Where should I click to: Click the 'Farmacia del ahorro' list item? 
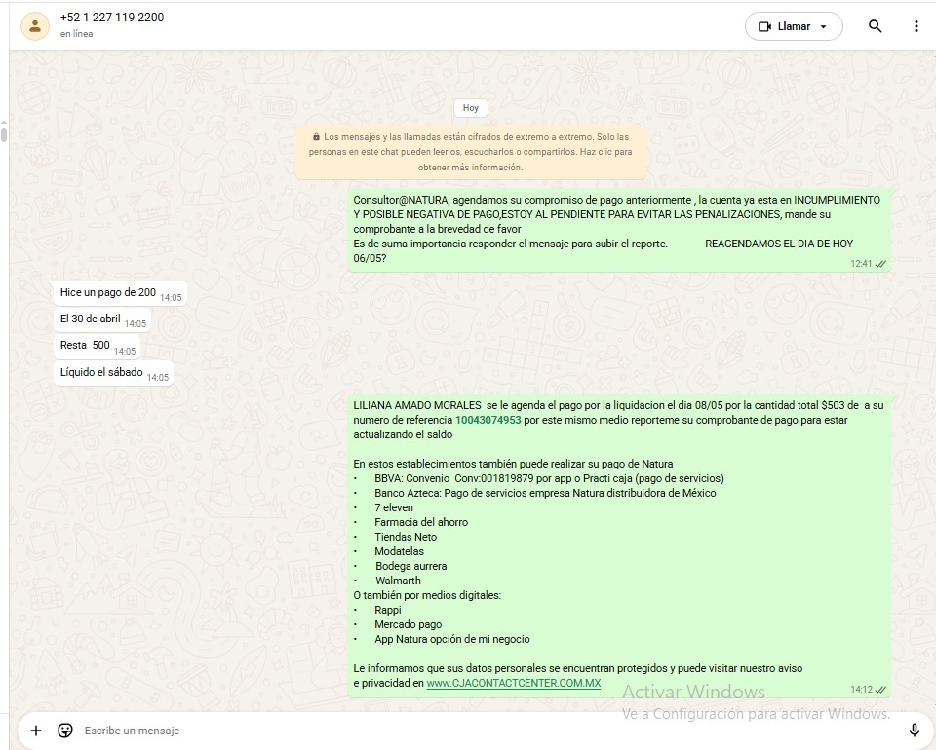pos(421,522)
